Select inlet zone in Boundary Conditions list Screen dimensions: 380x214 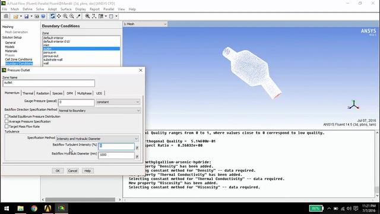tap(81, 45)
